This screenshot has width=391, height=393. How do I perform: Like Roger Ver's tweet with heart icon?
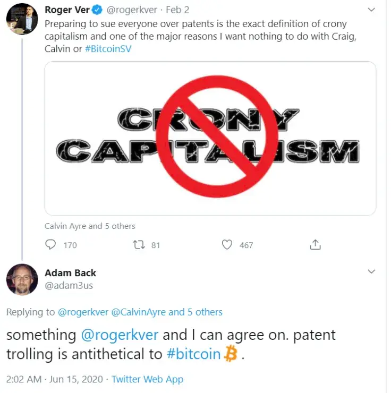[227, 244]
